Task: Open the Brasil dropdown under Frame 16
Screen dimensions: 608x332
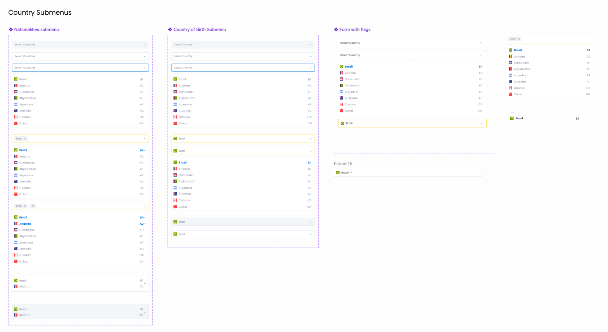Action: pos(351,173)
